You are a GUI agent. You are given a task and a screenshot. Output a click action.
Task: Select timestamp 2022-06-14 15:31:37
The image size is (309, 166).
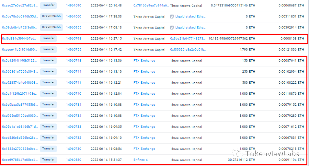106,160
